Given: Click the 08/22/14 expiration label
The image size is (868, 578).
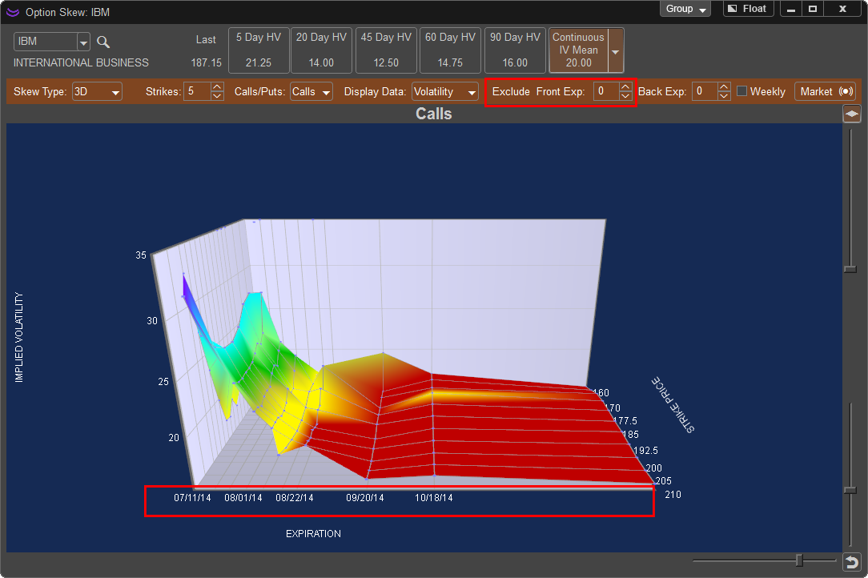Looking at the screenshot, I should [295, 498].
